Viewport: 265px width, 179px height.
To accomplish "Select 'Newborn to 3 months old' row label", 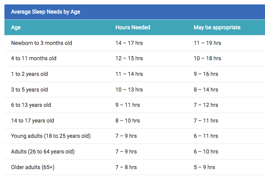I will (42, 43).
